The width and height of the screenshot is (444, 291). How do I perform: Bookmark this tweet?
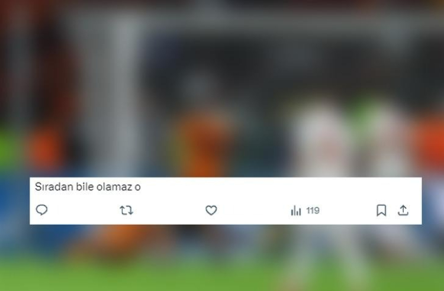pyautogui.click(x=381, y=211)
